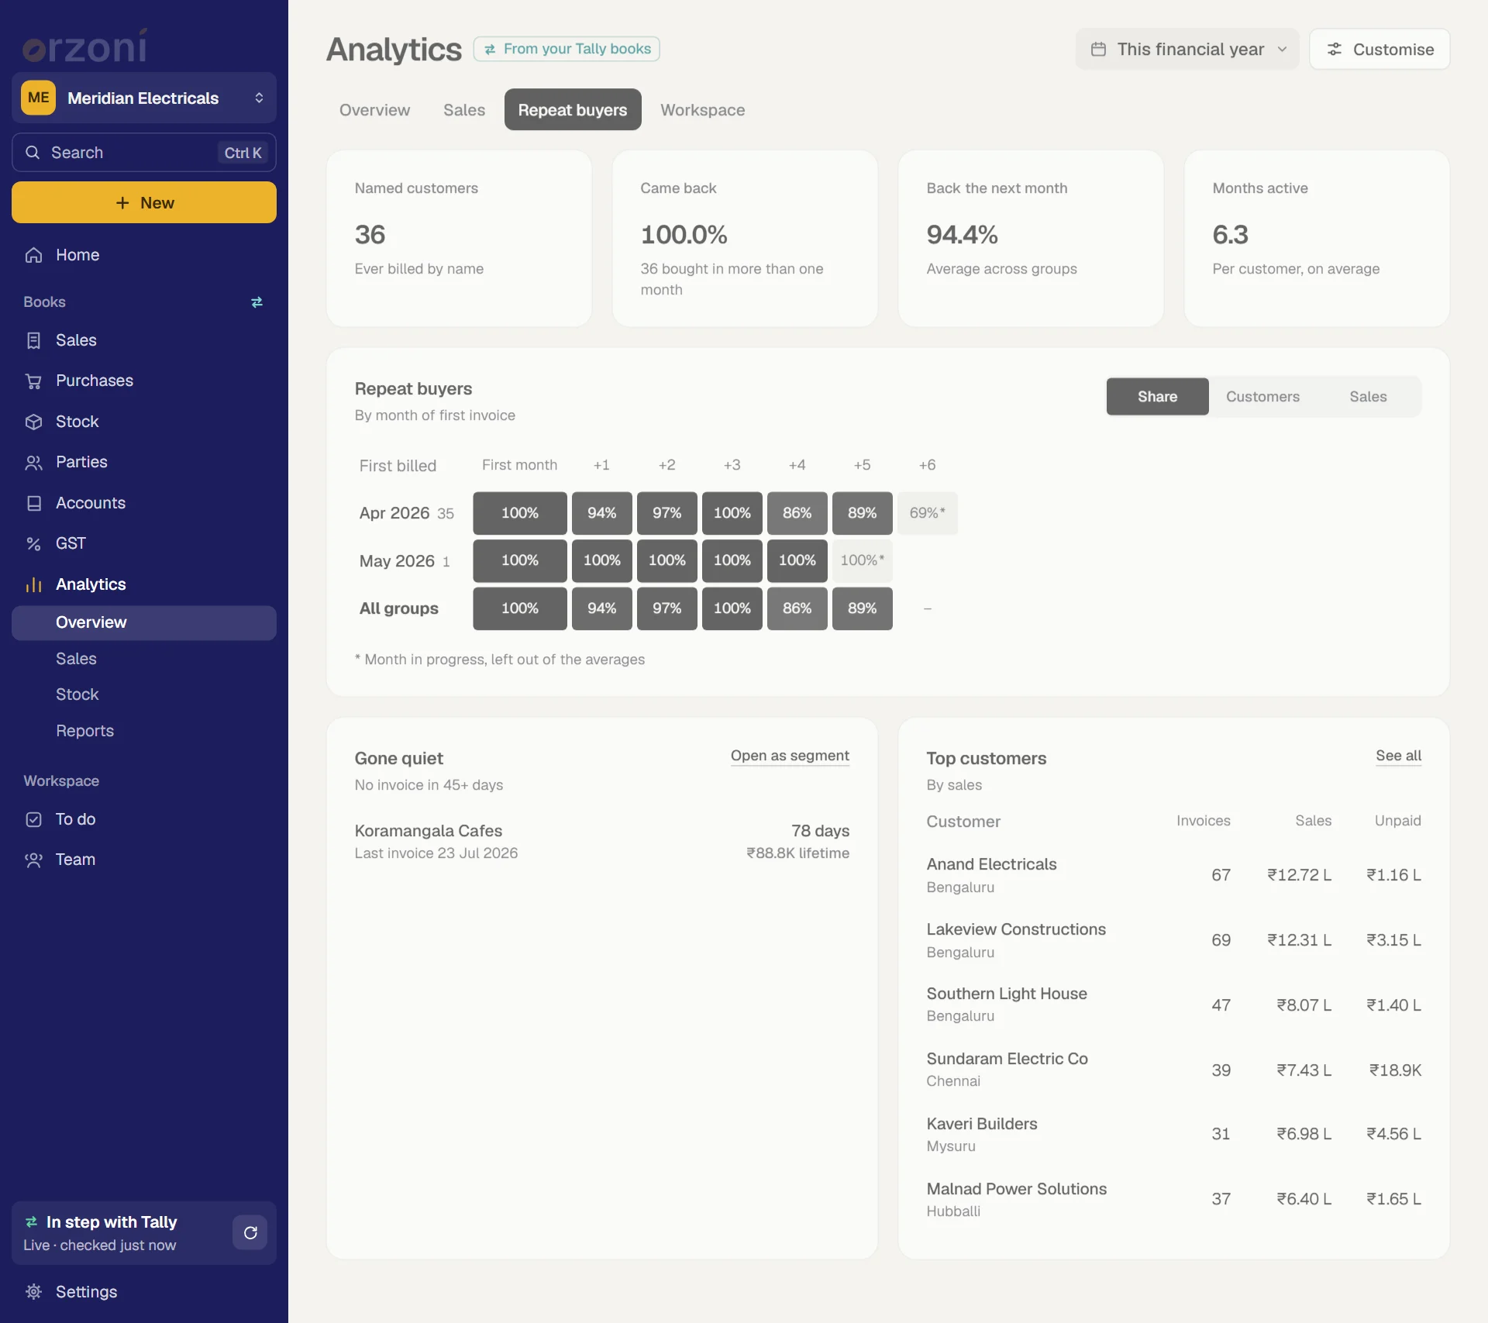Click the GST percent icon
Screen dimensions: 1488x1323
[x=33, y=543]
